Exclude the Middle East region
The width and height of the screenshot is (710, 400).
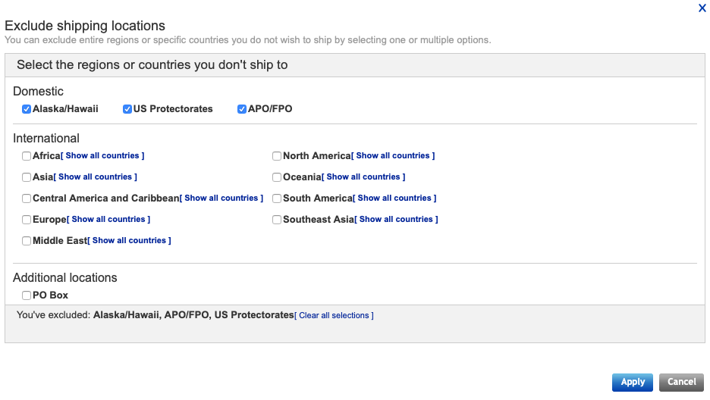pos(27,241)
